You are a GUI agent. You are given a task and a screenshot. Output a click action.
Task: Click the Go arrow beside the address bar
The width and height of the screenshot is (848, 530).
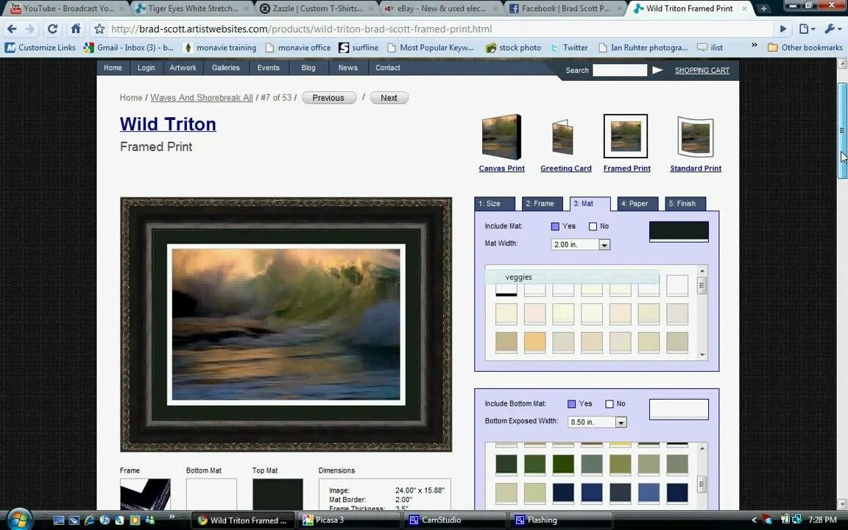point(782,29)
